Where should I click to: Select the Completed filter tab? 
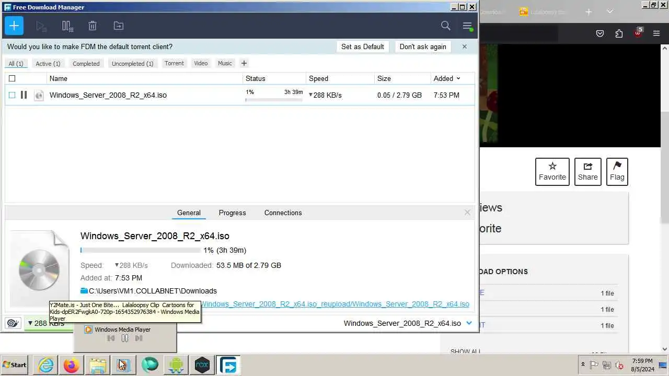pyautogui.click(x=86, y=63)
